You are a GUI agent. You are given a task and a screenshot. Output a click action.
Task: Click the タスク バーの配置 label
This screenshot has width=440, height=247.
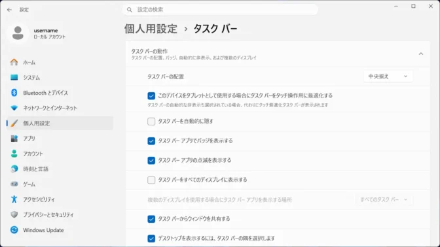tap(166, 76)
